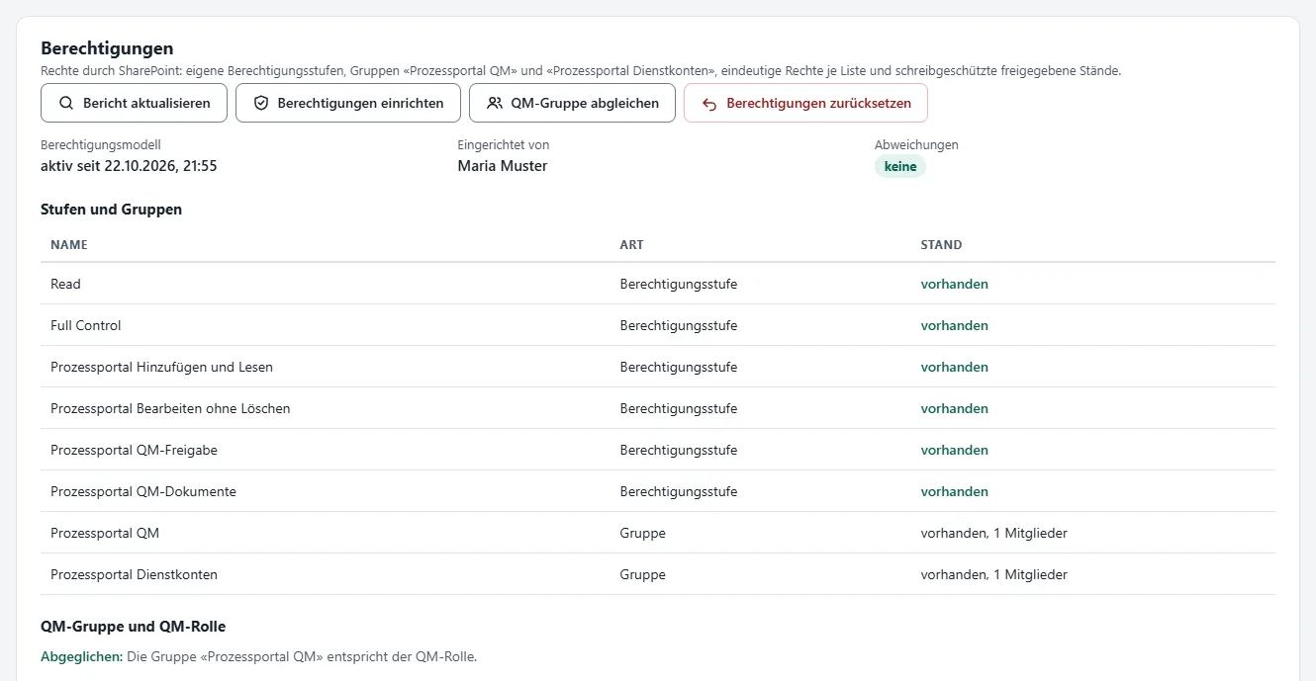Click the "Abweichungen" label
1316x681 pixels.
(x=916, y=144)
